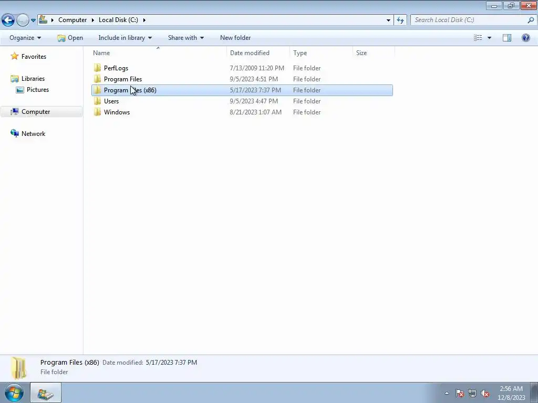Click the PerfLogs folder icon
The width and height of the screenshot is (538, 403).
pyautogui.click(x=97, y=68)
